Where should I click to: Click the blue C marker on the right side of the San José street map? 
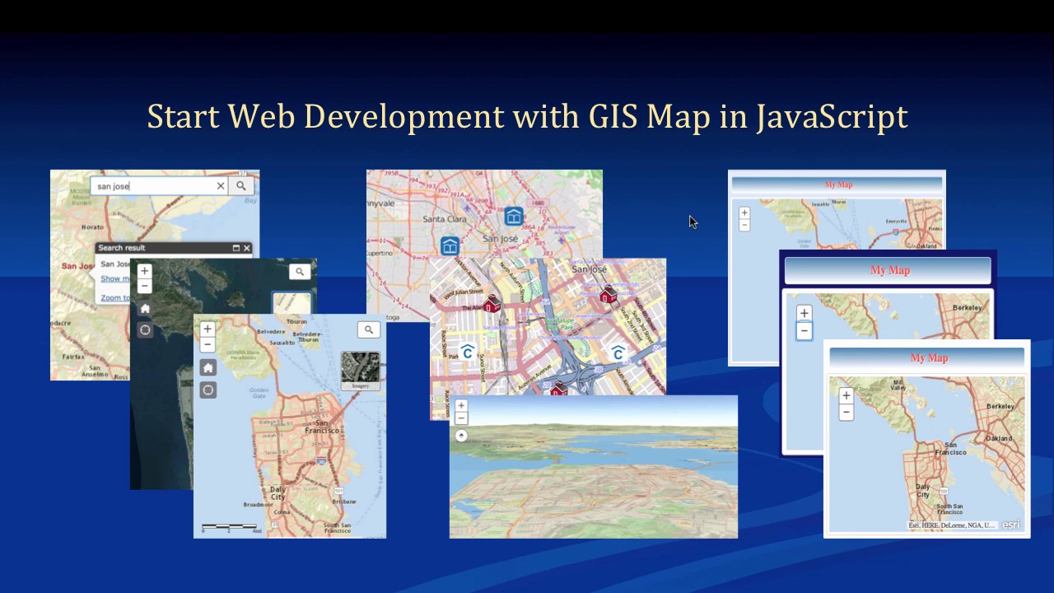618,353
